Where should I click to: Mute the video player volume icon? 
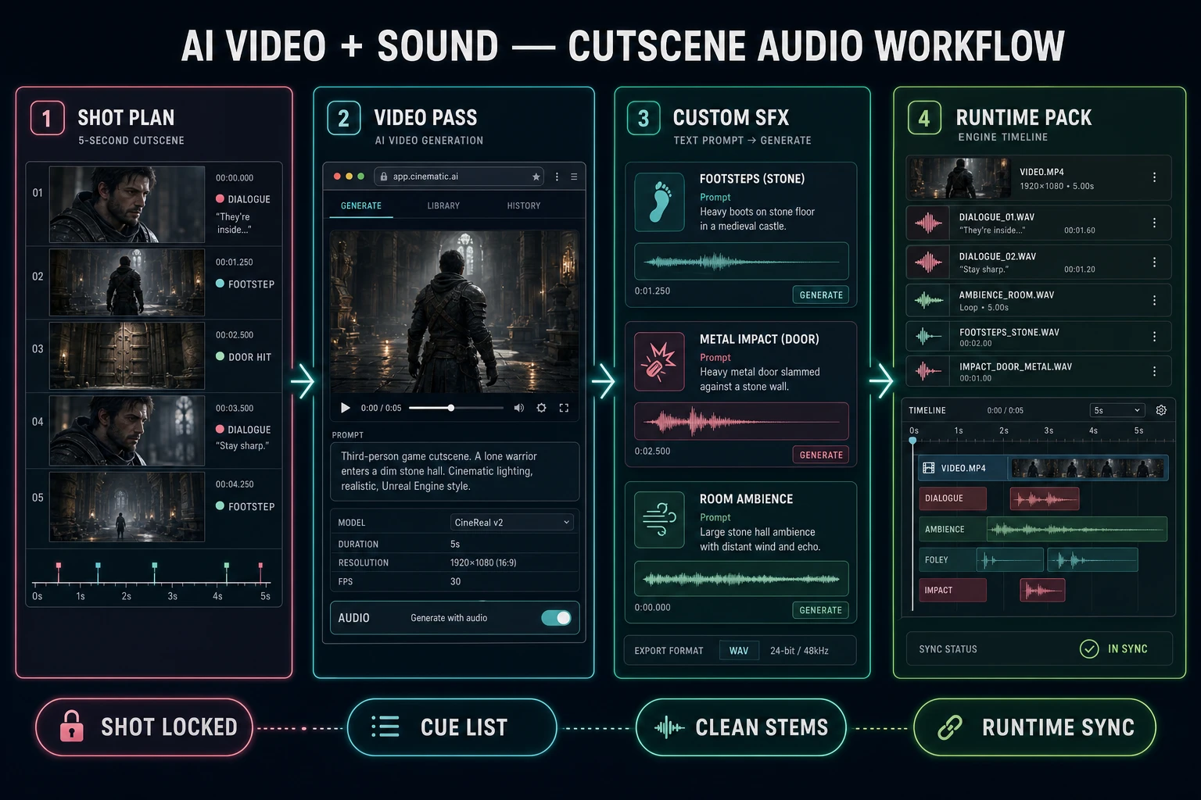click(518, 408)
